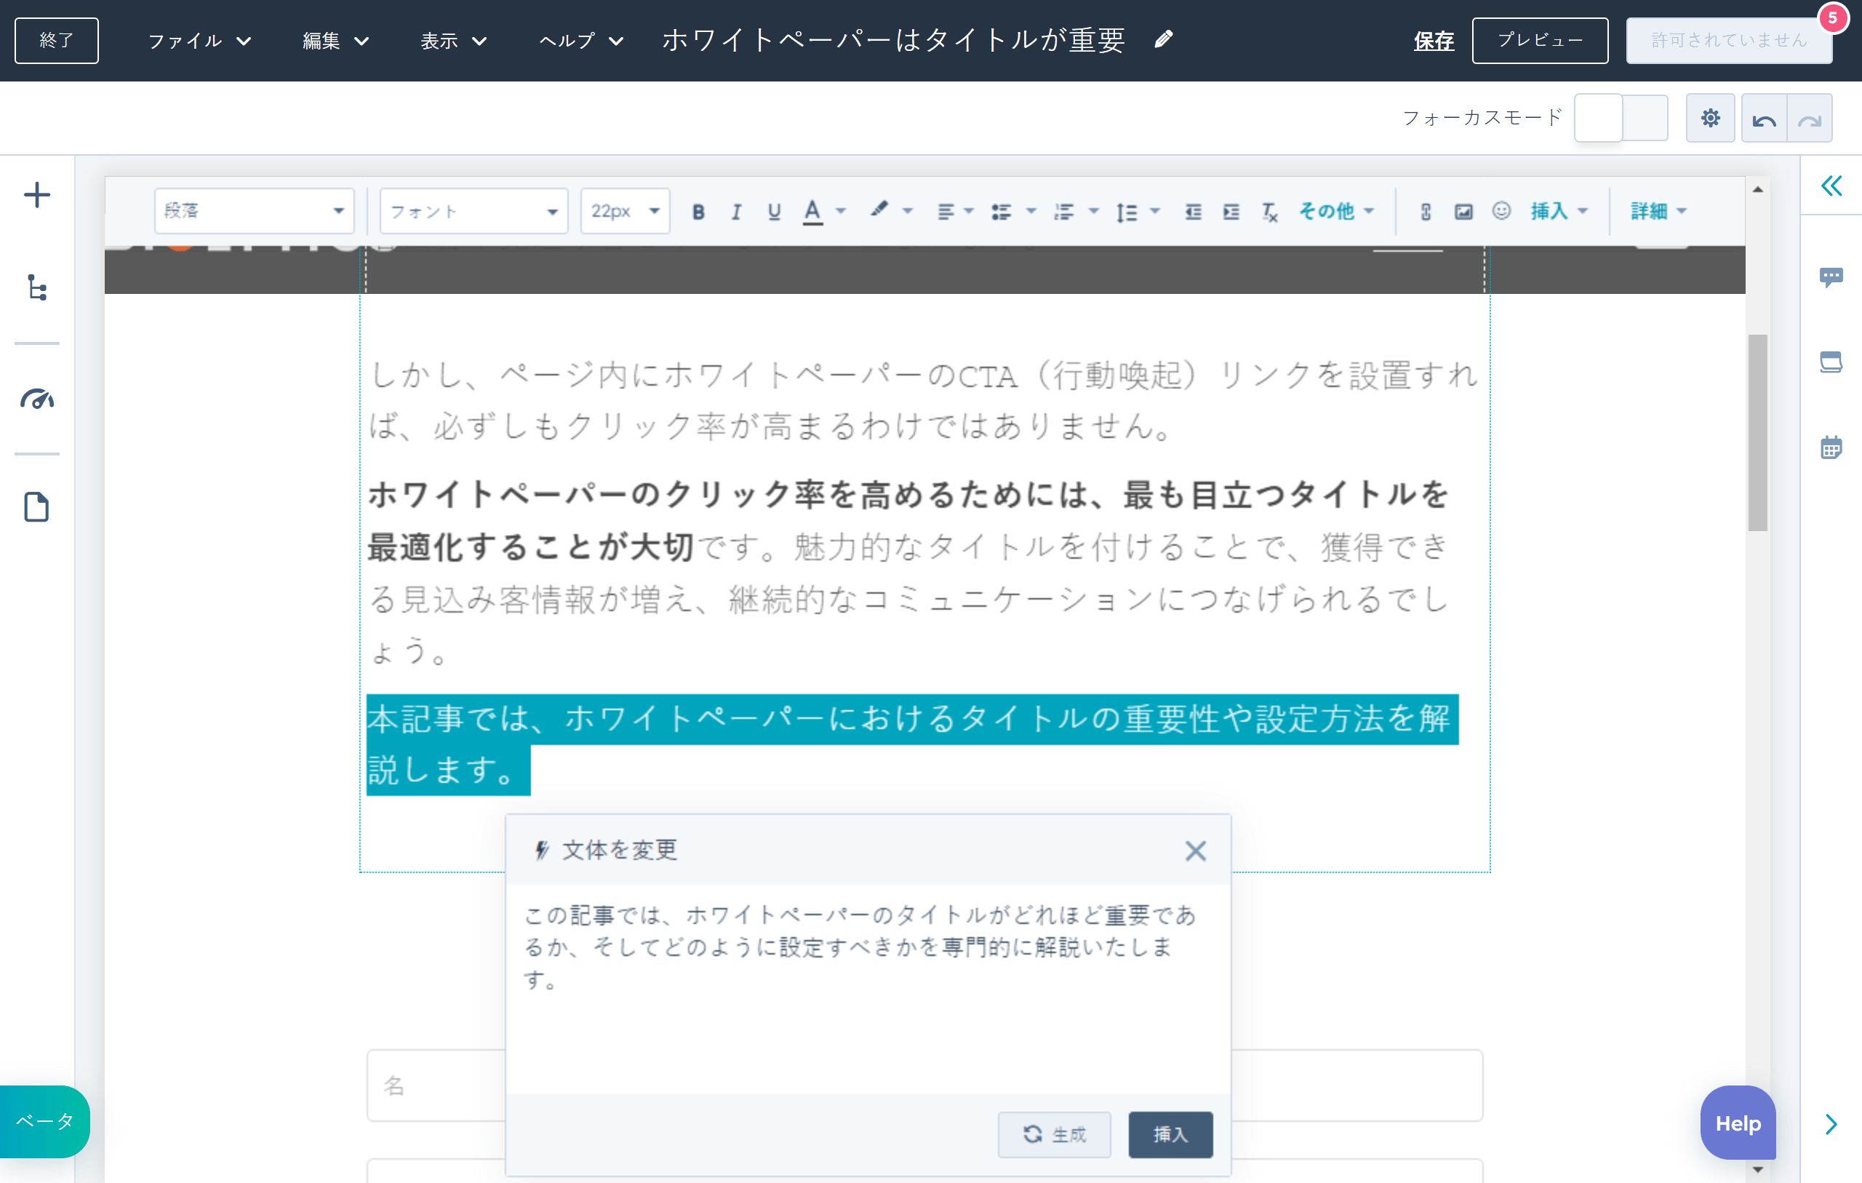Viewport: 1862px width, 1183px height.
Task: Click the plus icon to add module
Action: tap(37, 194)
